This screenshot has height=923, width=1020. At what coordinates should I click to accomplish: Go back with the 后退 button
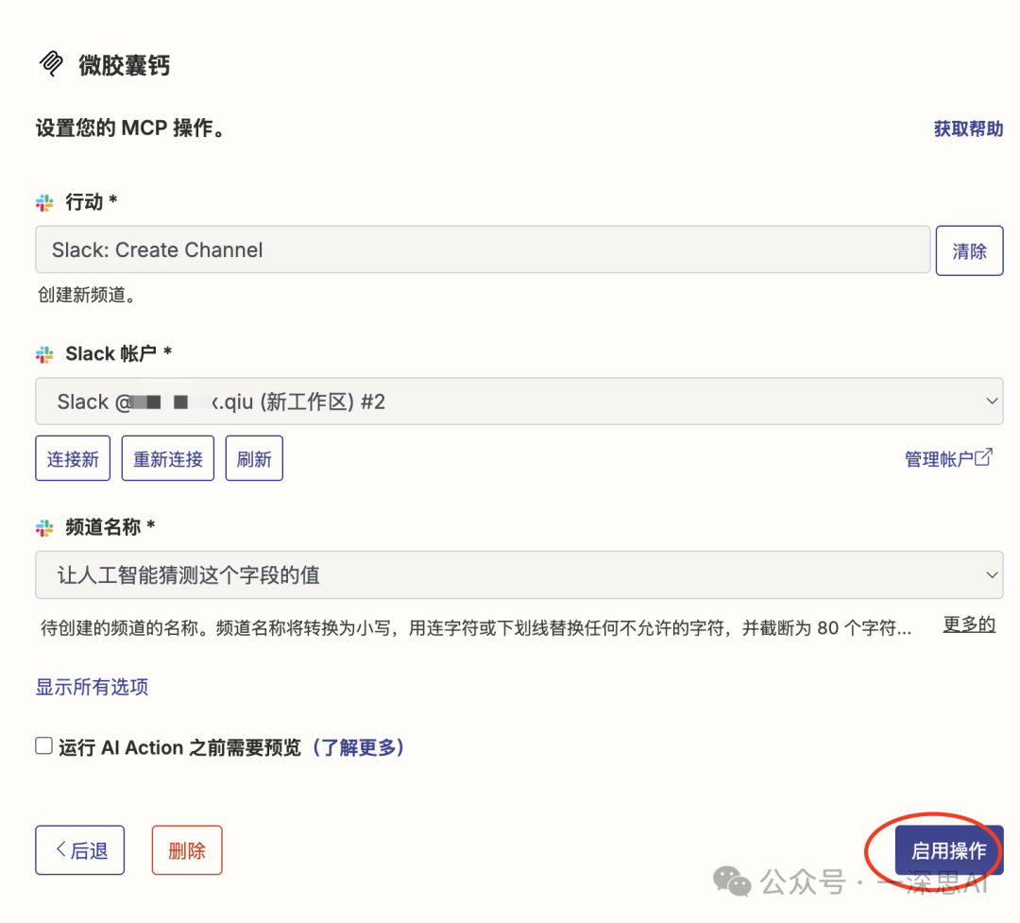point(80,850)
